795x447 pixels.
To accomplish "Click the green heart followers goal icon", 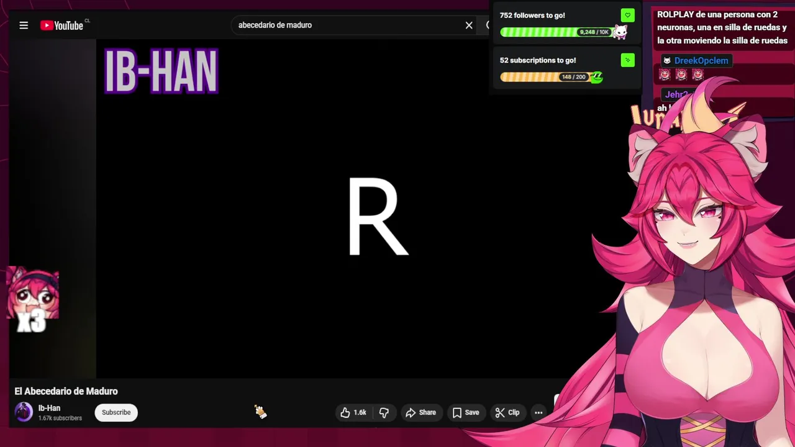I will pos(627,16).
